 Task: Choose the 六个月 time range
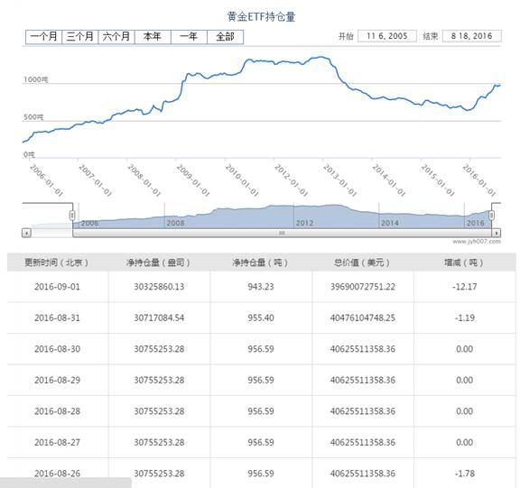[116, 37]
